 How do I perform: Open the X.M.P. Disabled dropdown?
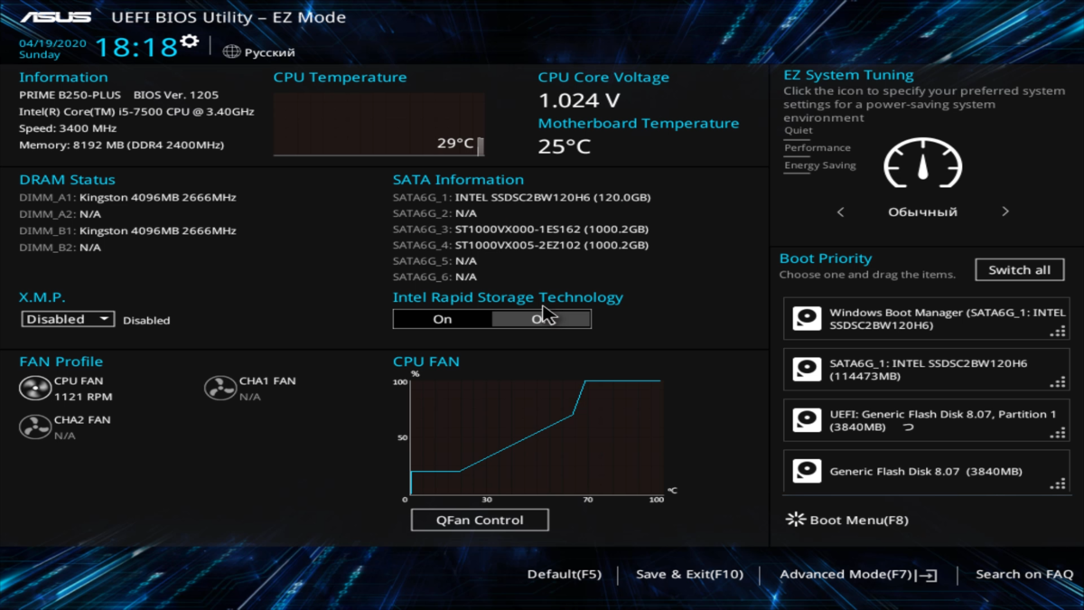tap(68, 319)
